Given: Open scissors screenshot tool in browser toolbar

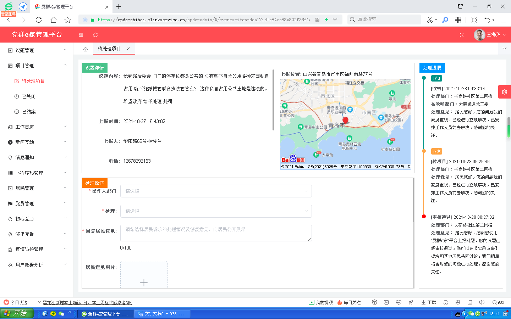Looking at the screenshot, I should point(430,20).
